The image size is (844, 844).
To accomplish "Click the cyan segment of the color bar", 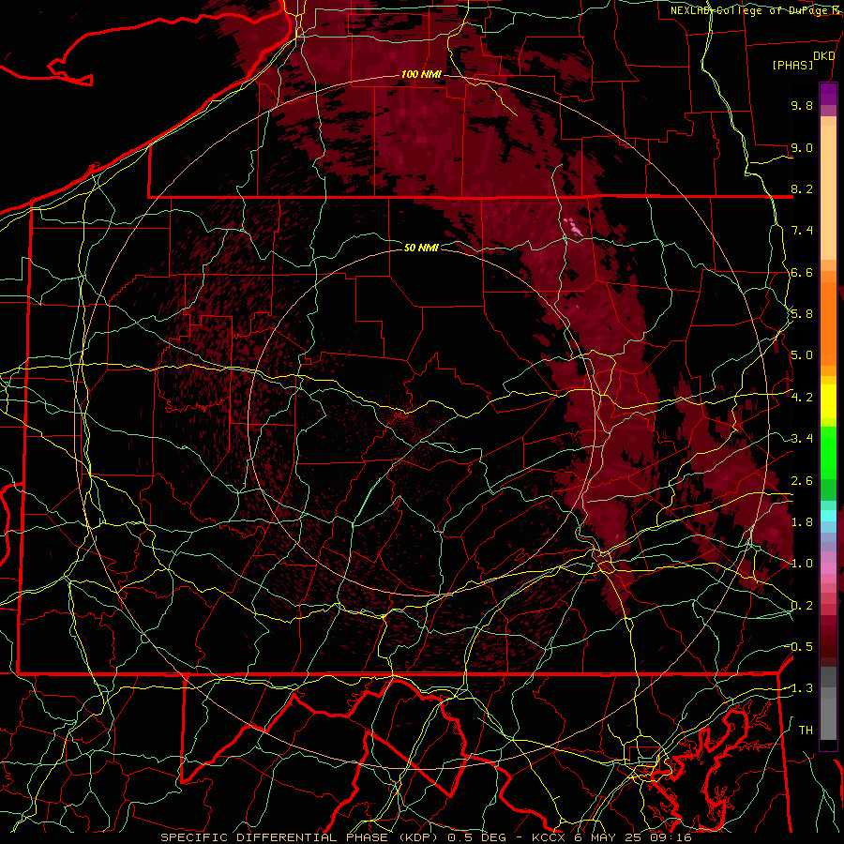I will pos(828,516).
